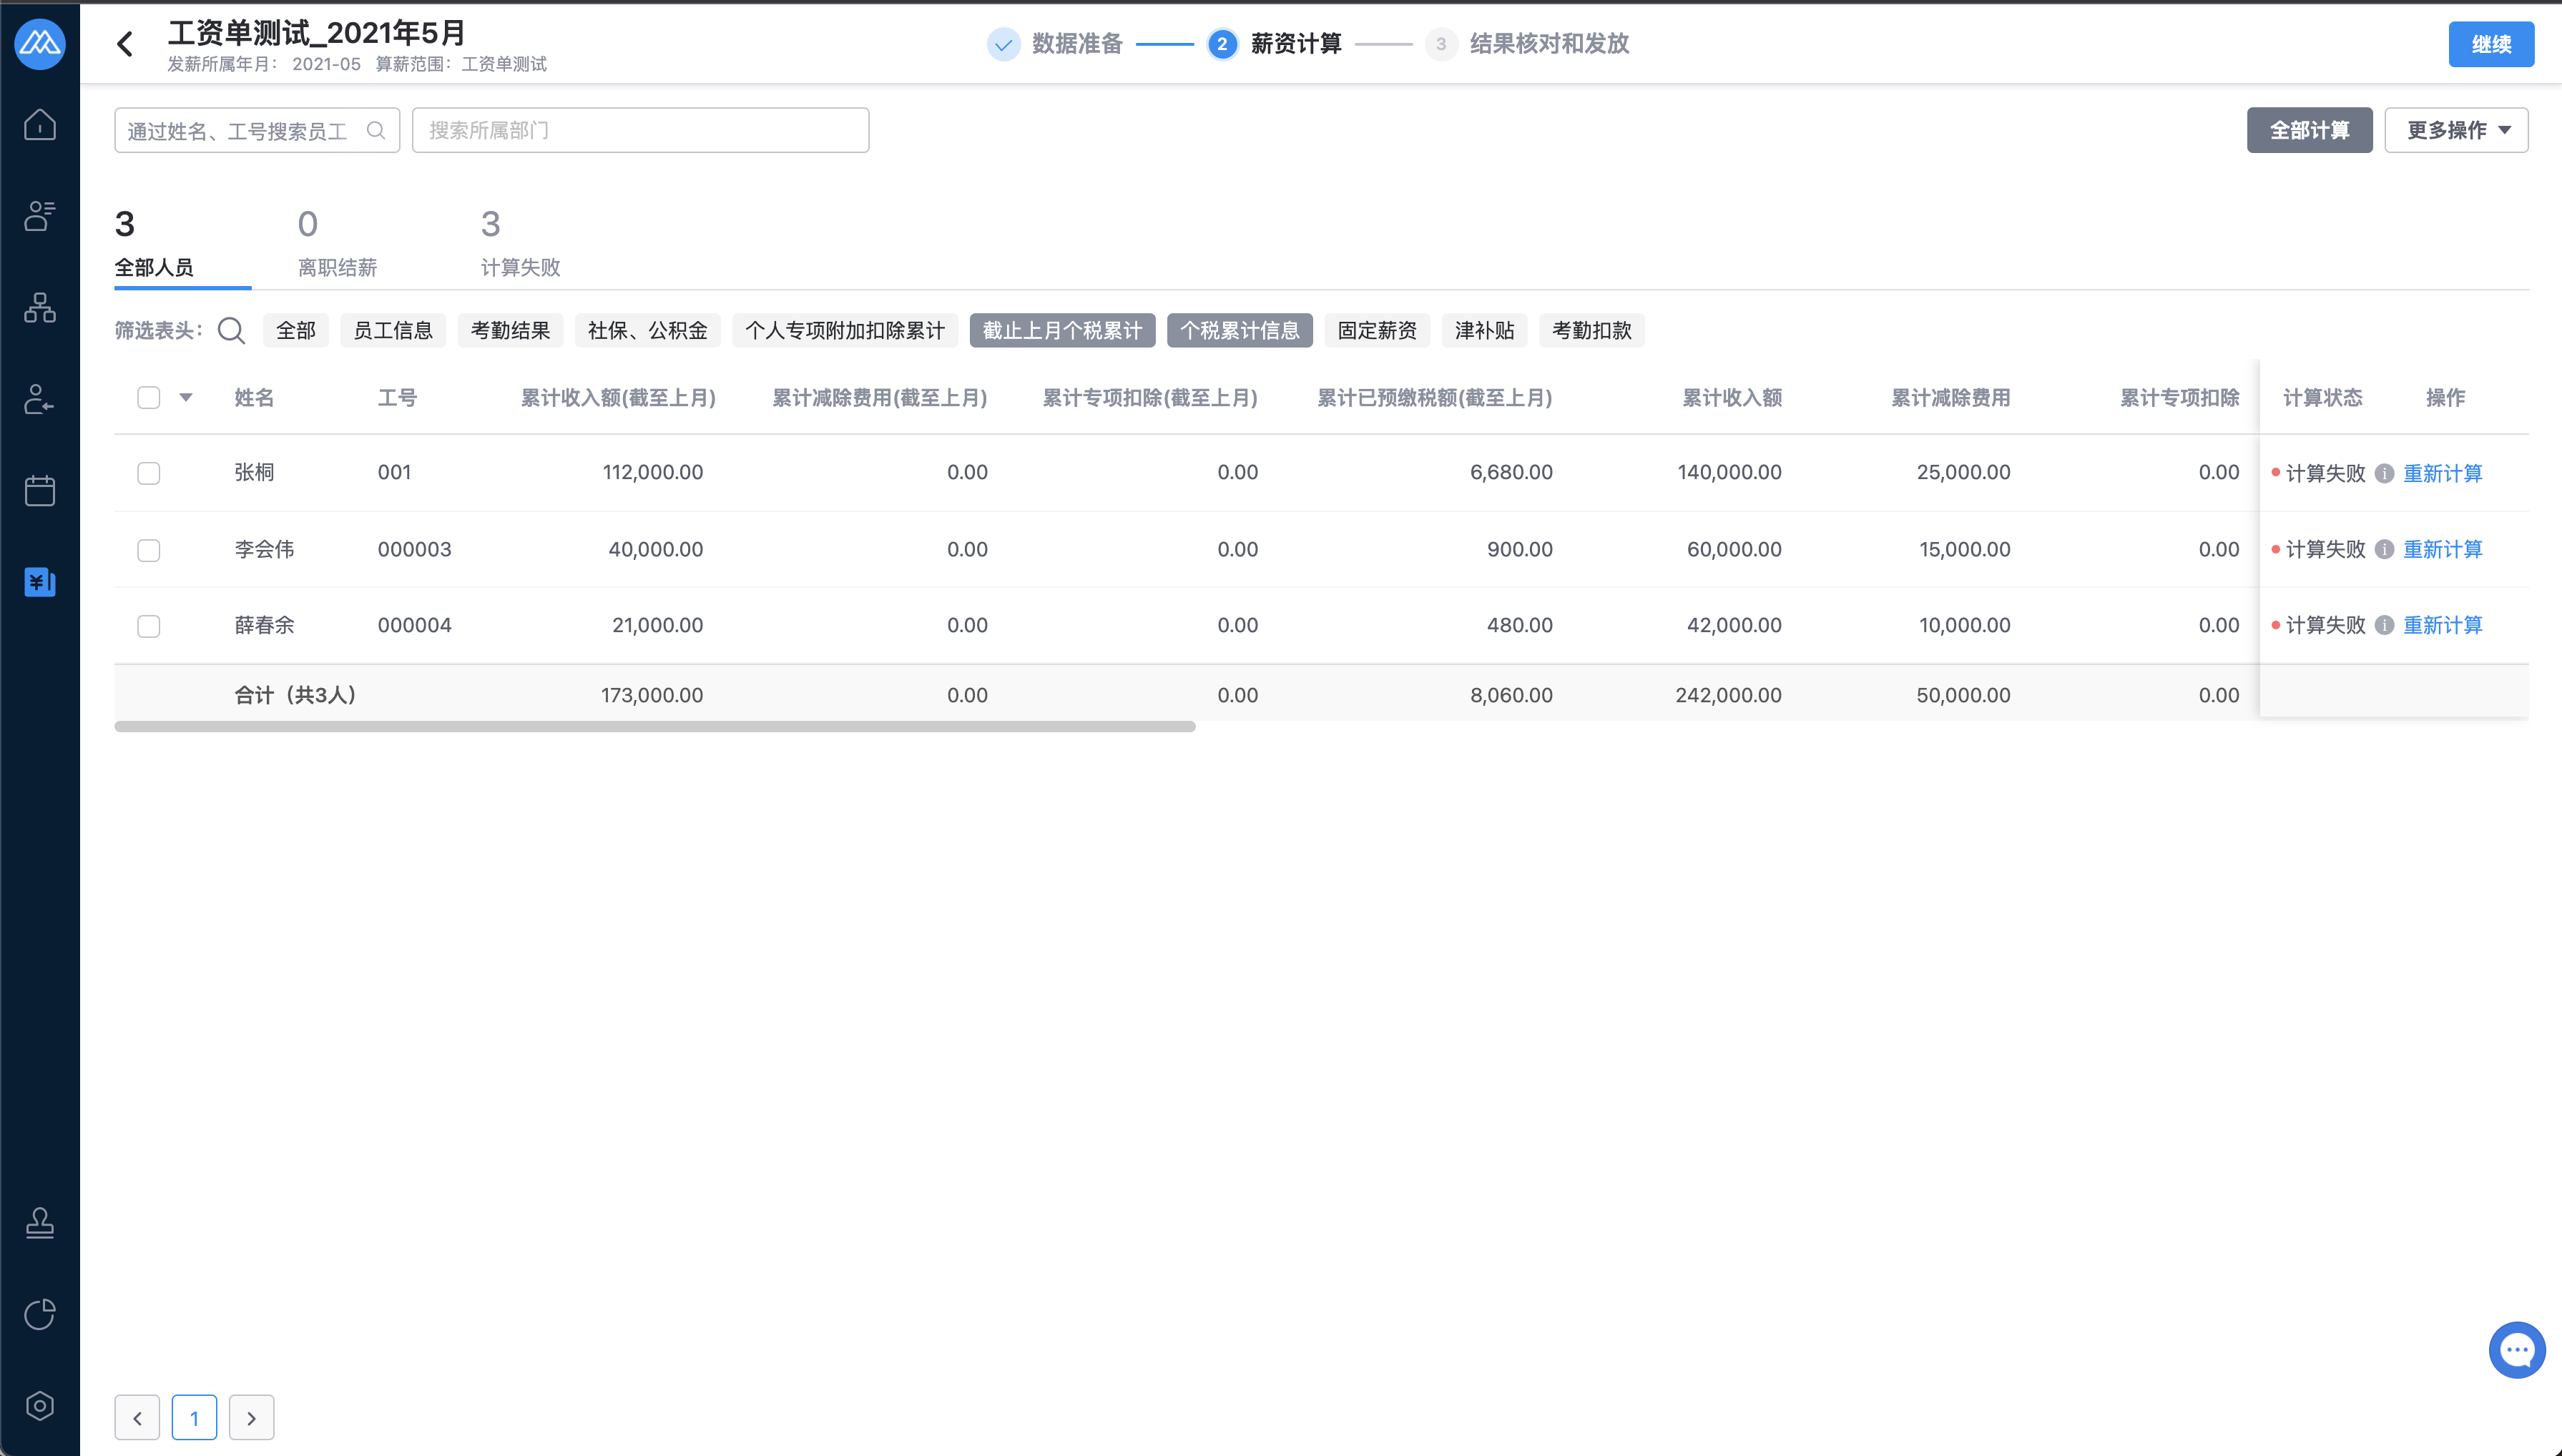Click the horizontal table scrollbar
2562x1456 pixels.
[x=655, y=726]
